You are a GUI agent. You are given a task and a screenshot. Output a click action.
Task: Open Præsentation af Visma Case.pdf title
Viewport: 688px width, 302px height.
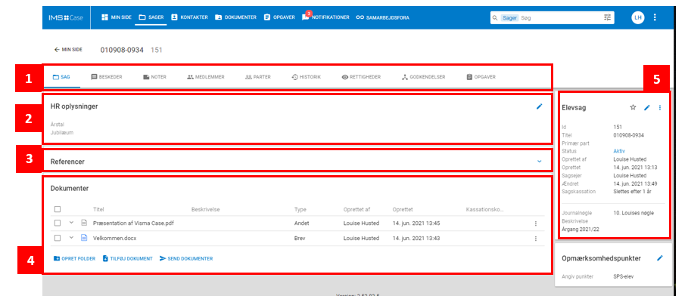[x=133, y=223]
